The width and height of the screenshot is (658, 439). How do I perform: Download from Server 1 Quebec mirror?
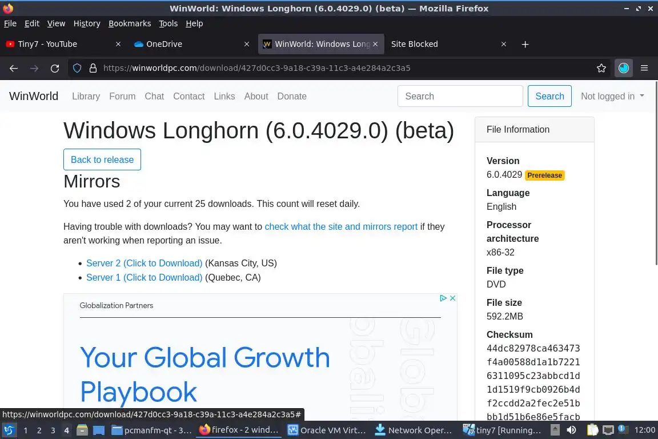145,278
